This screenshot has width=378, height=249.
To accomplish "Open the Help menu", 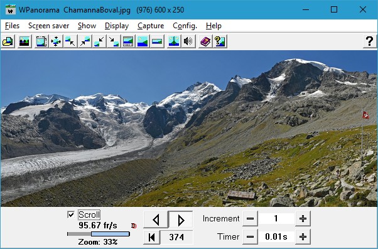I will coord(213,26).
